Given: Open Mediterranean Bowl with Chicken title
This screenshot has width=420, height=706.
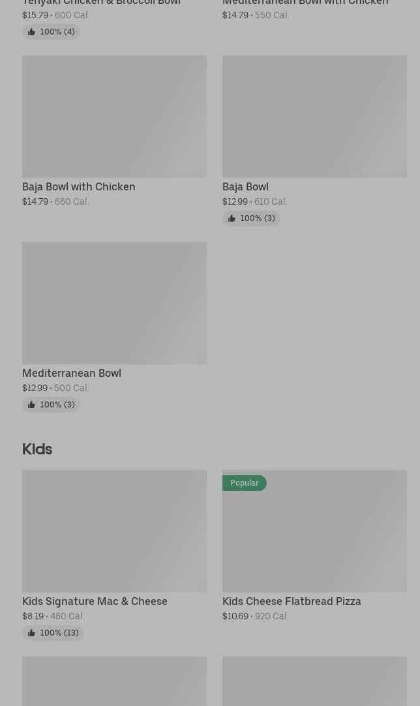Looking at the screenshot, I should coord(305,3).
